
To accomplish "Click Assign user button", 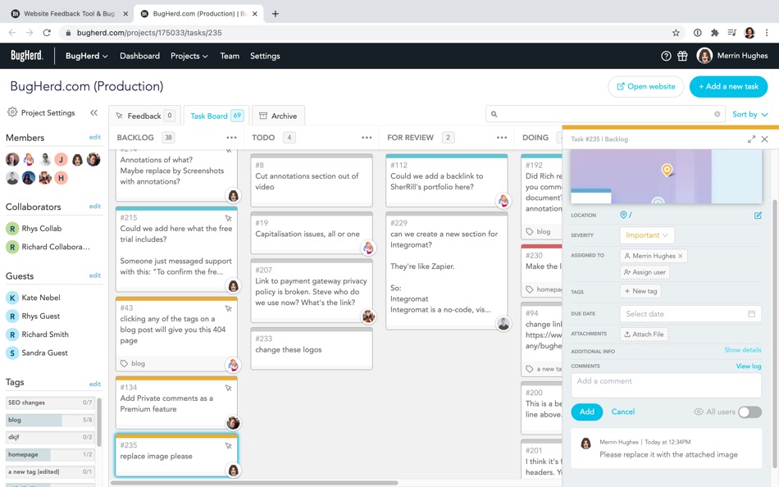I will coord(645,272).
